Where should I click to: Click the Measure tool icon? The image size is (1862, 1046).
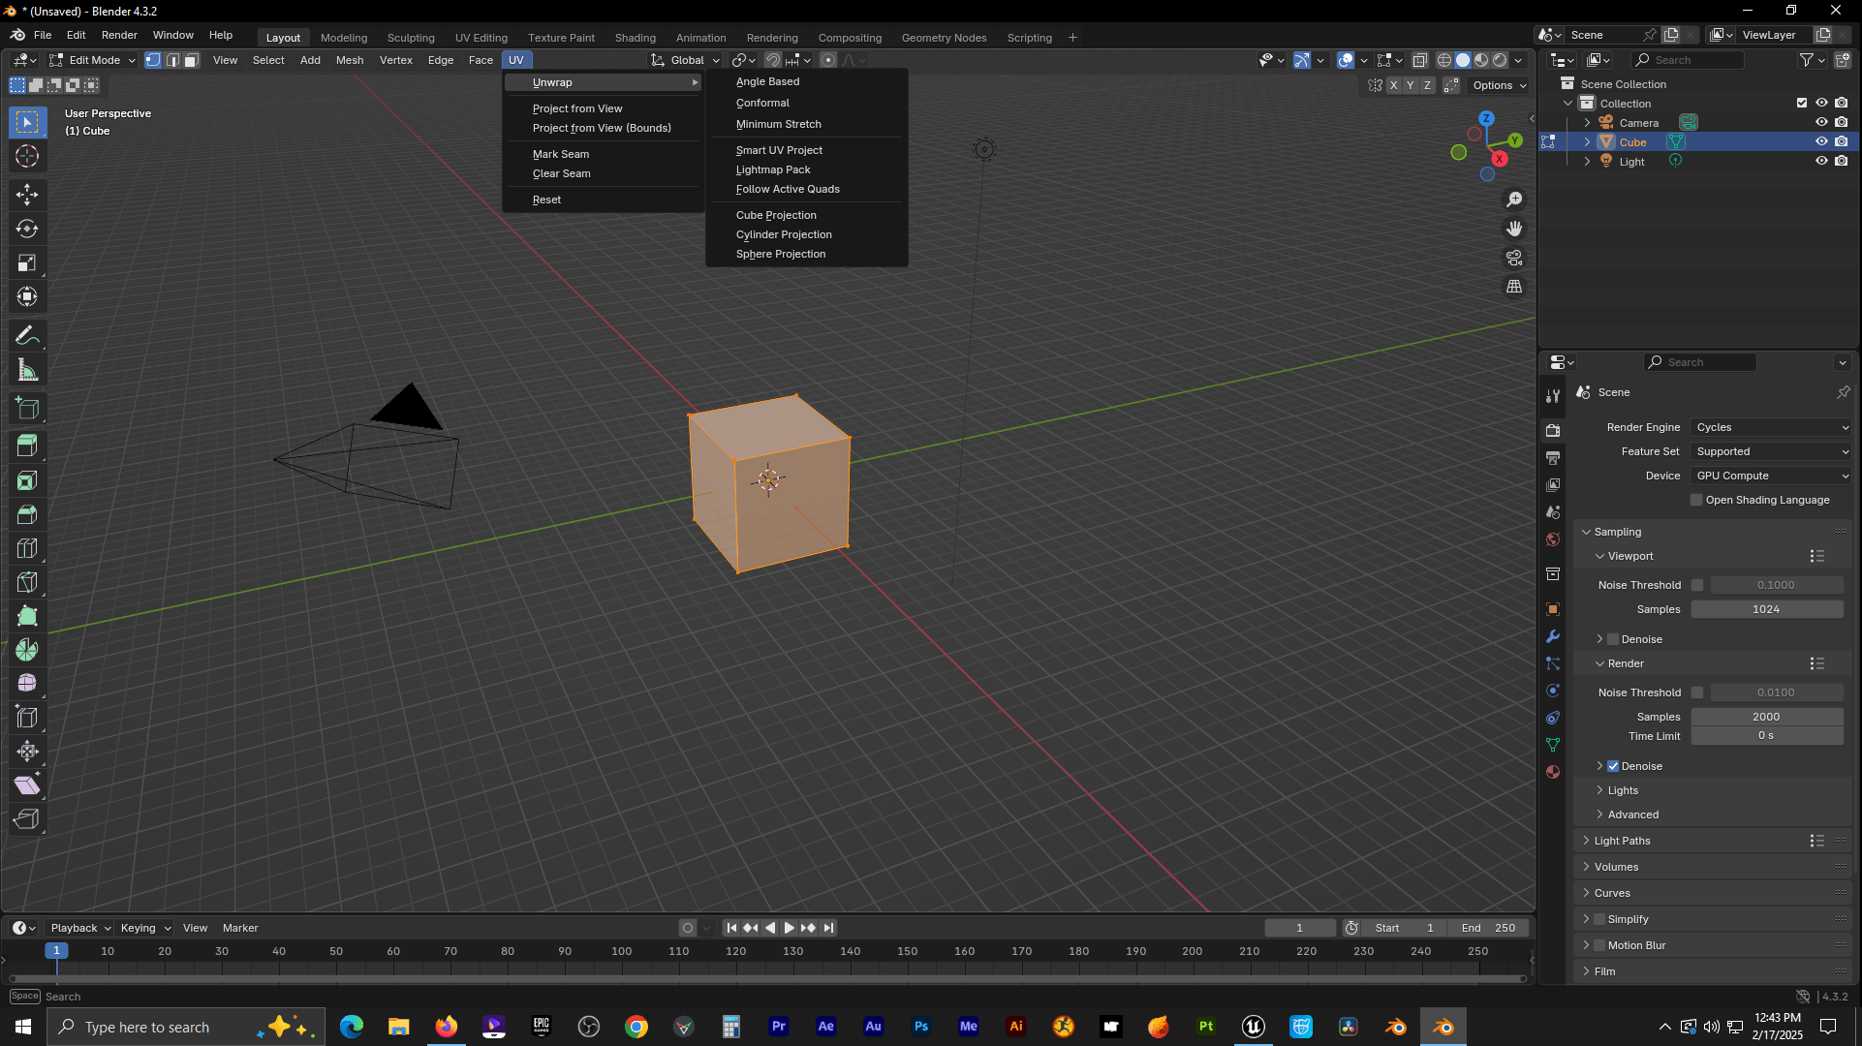coord(27,370)
